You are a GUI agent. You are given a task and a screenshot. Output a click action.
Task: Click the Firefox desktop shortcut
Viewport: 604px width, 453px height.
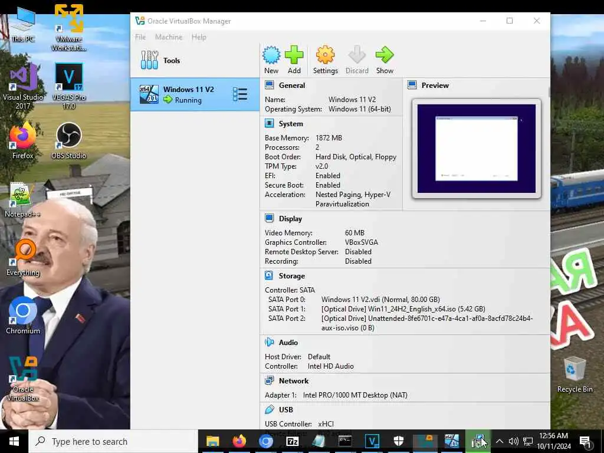pos(23,140)
